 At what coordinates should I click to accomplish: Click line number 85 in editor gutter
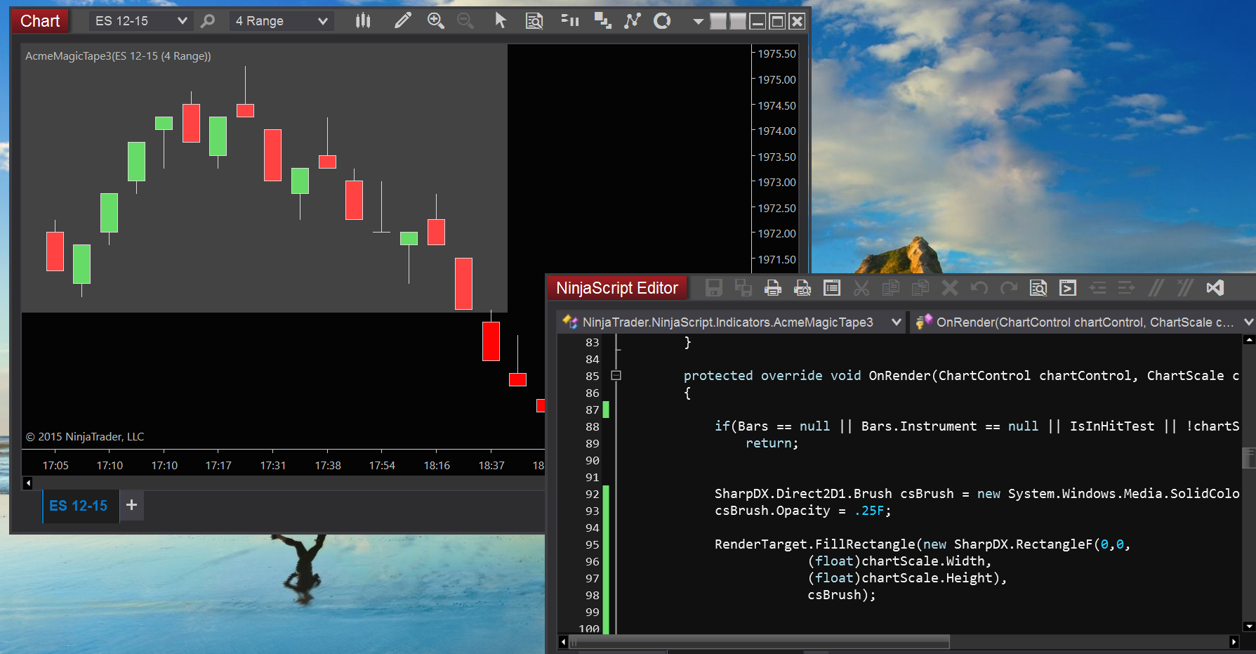click(x=593, y=377)
